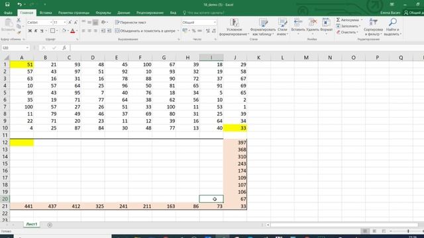Switch to the Рецензирование tab
Screen dimensions: 424x238
(150, 13)
